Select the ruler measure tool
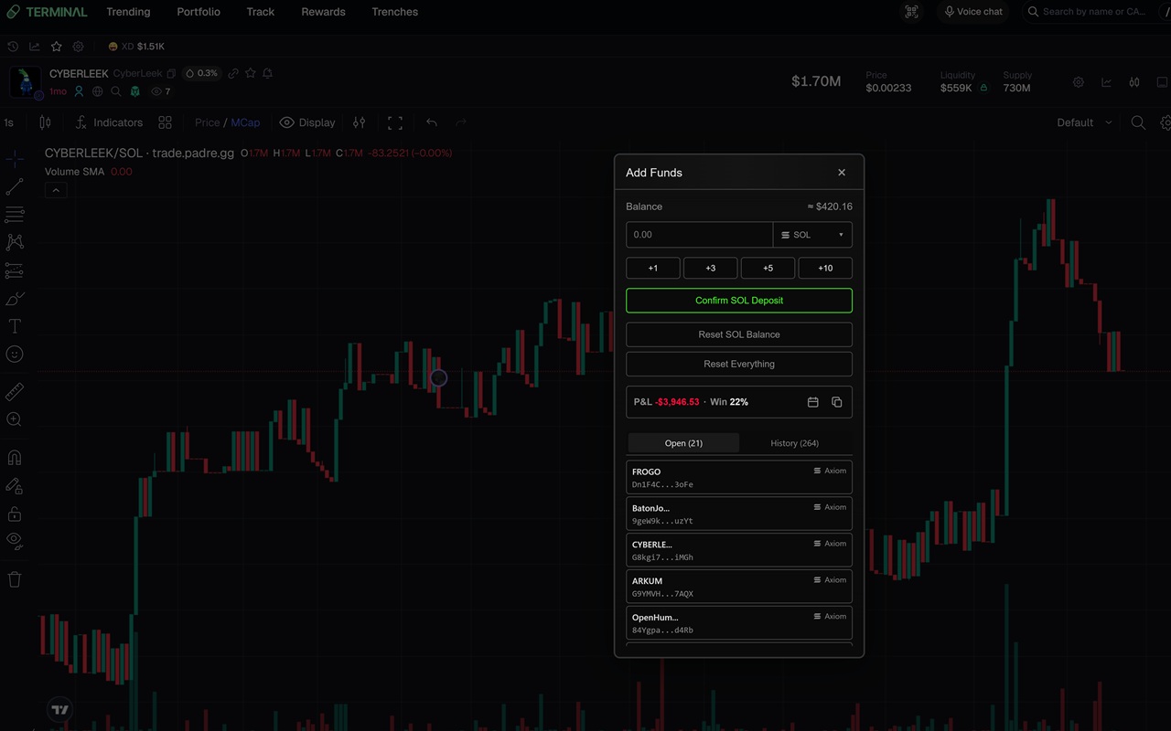 click(15, 391)
